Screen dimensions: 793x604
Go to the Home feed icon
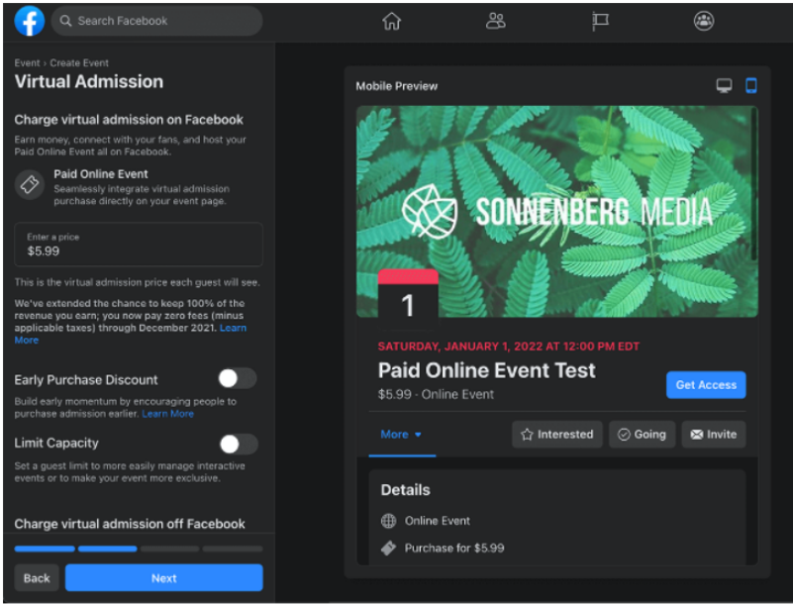[391, 21]
